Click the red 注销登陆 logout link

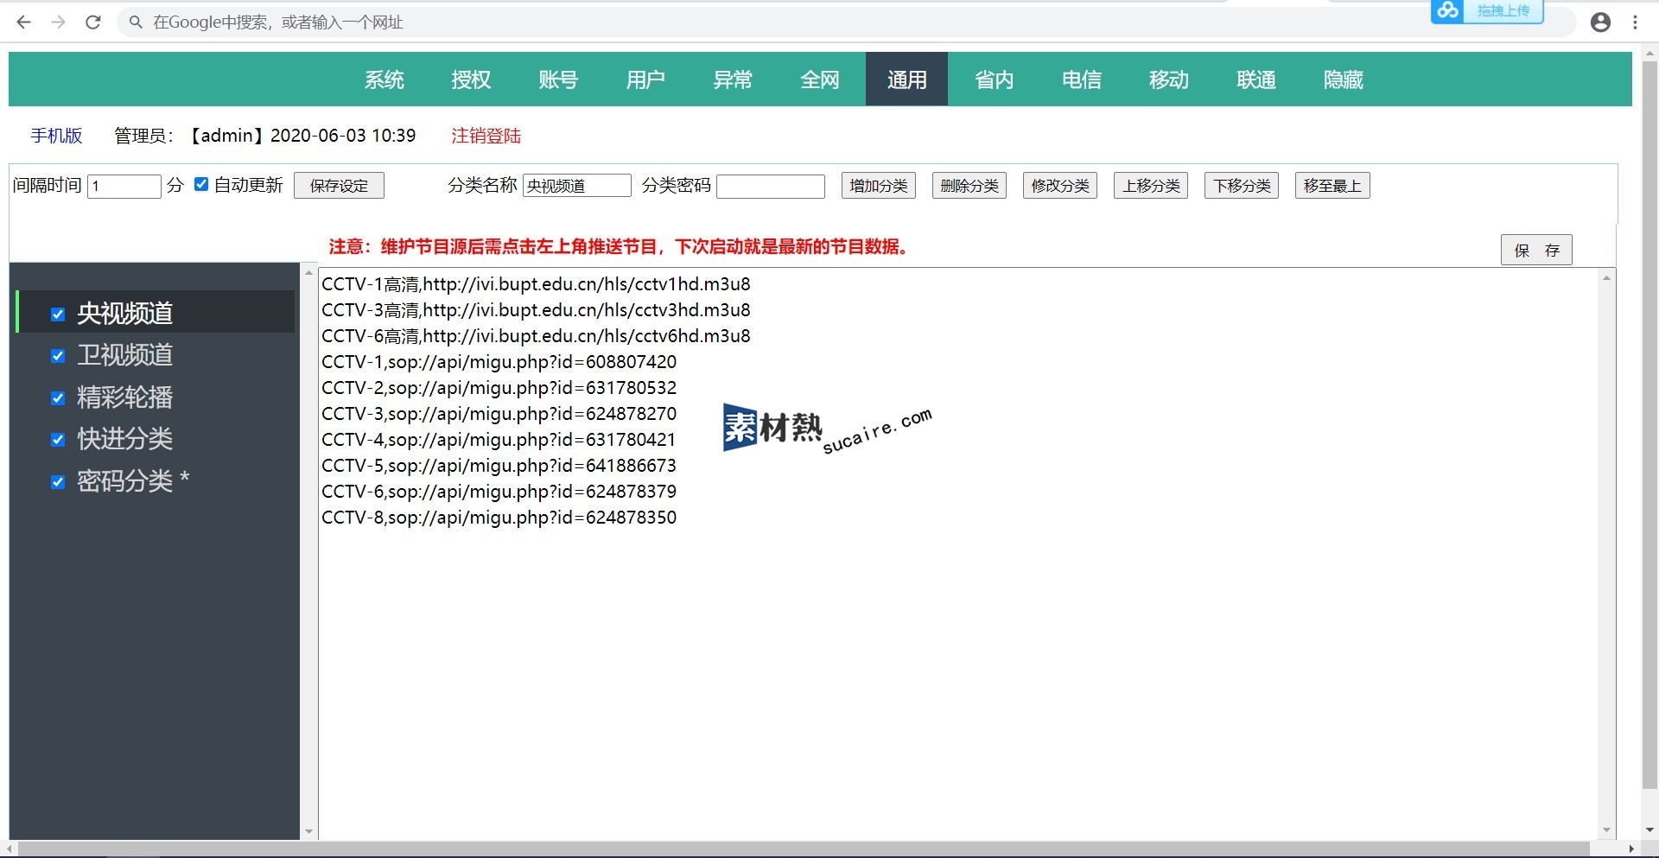[x=486, y=136]
